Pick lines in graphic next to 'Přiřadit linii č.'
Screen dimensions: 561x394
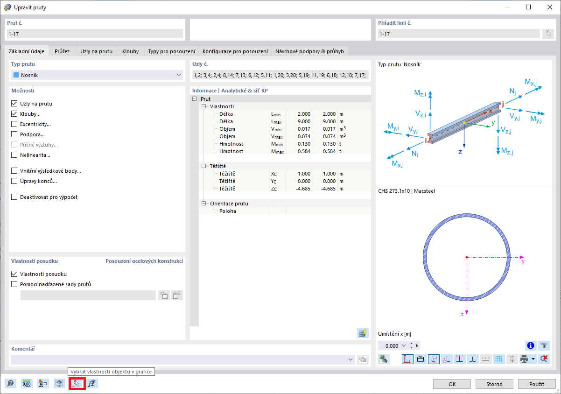548,34
